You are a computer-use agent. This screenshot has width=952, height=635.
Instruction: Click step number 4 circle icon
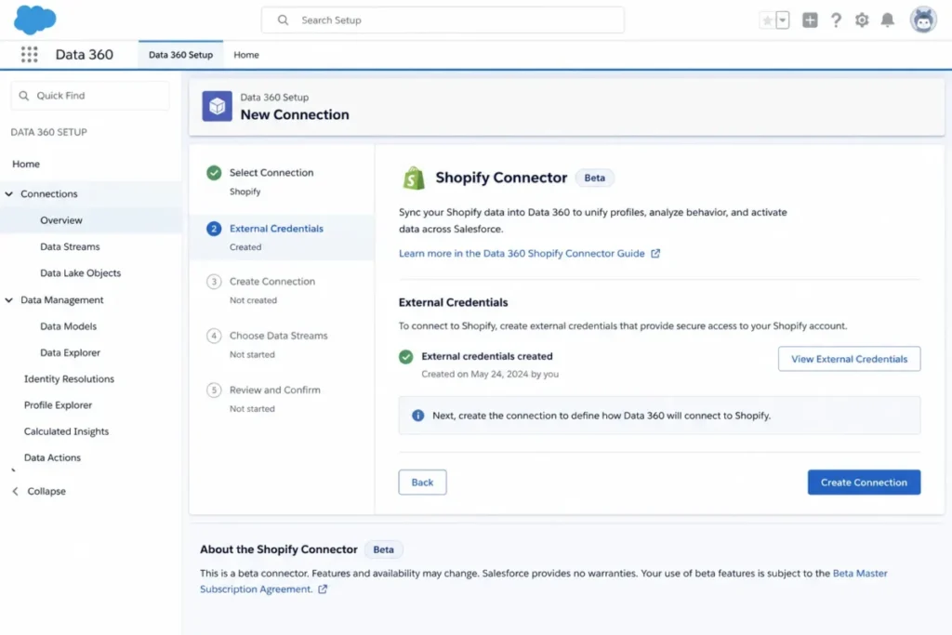(214, 336)
